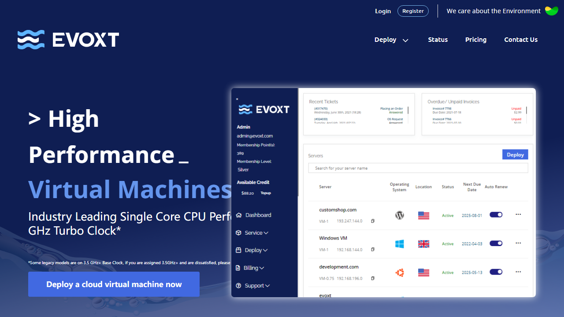Open three-dot menu for customshop.com
This screenshot has width=564, height=317.
pos(518,214)
